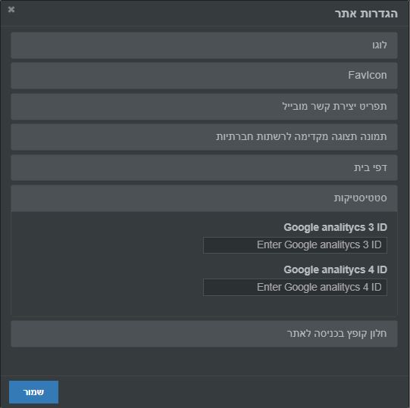
Task: Open the דפי בית accordion row
Action: (204, 168)
